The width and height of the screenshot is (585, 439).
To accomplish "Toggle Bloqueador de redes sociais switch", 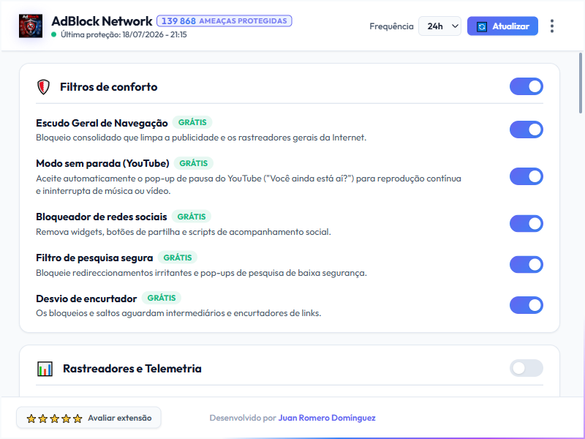I will 526,224.
